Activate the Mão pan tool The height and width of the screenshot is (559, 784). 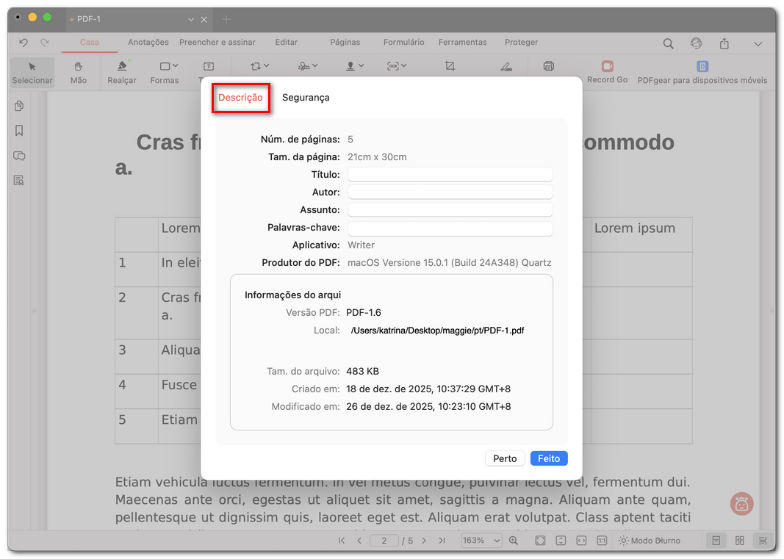[78, 72]
